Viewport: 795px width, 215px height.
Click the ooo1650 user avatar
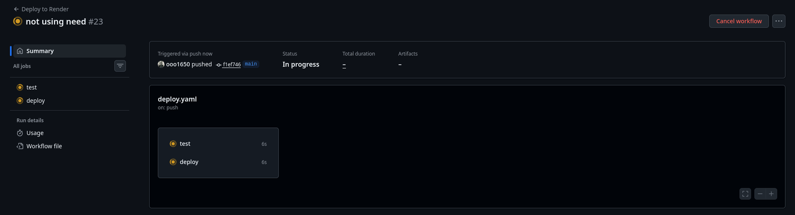(x=161, y=65)
